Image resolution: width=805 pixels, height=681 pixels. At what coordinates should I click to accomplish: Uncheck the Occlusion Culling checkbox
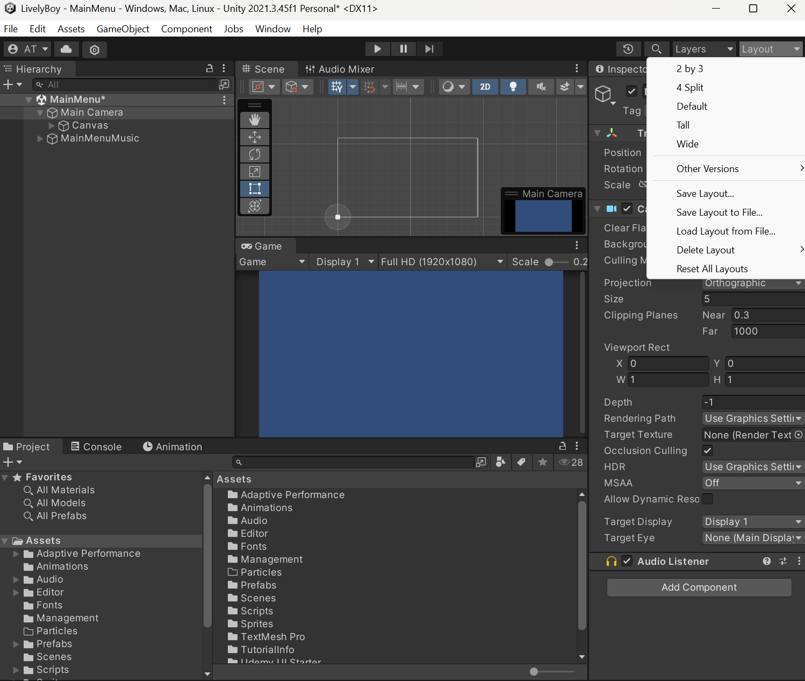tap(708, 451)
